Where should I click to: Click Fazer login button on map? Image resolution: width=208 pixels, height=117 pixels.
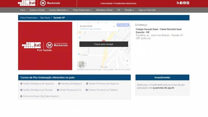coord(123,25)
